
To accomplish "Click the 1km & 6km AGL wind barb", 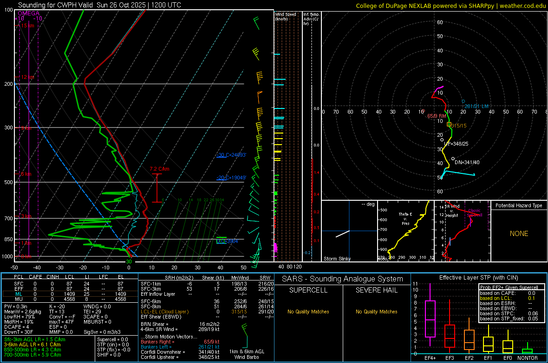I will coord(246,336).
